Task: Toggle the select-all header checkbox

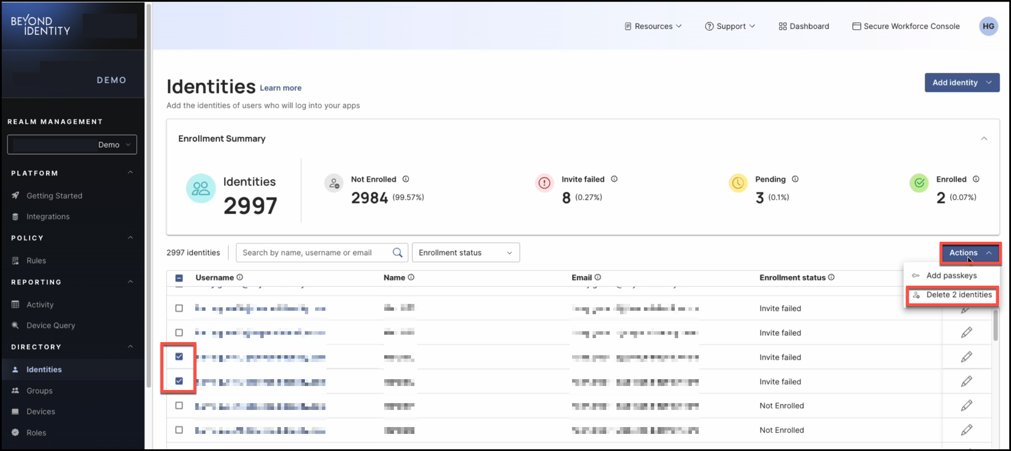Action: [179, 278]
